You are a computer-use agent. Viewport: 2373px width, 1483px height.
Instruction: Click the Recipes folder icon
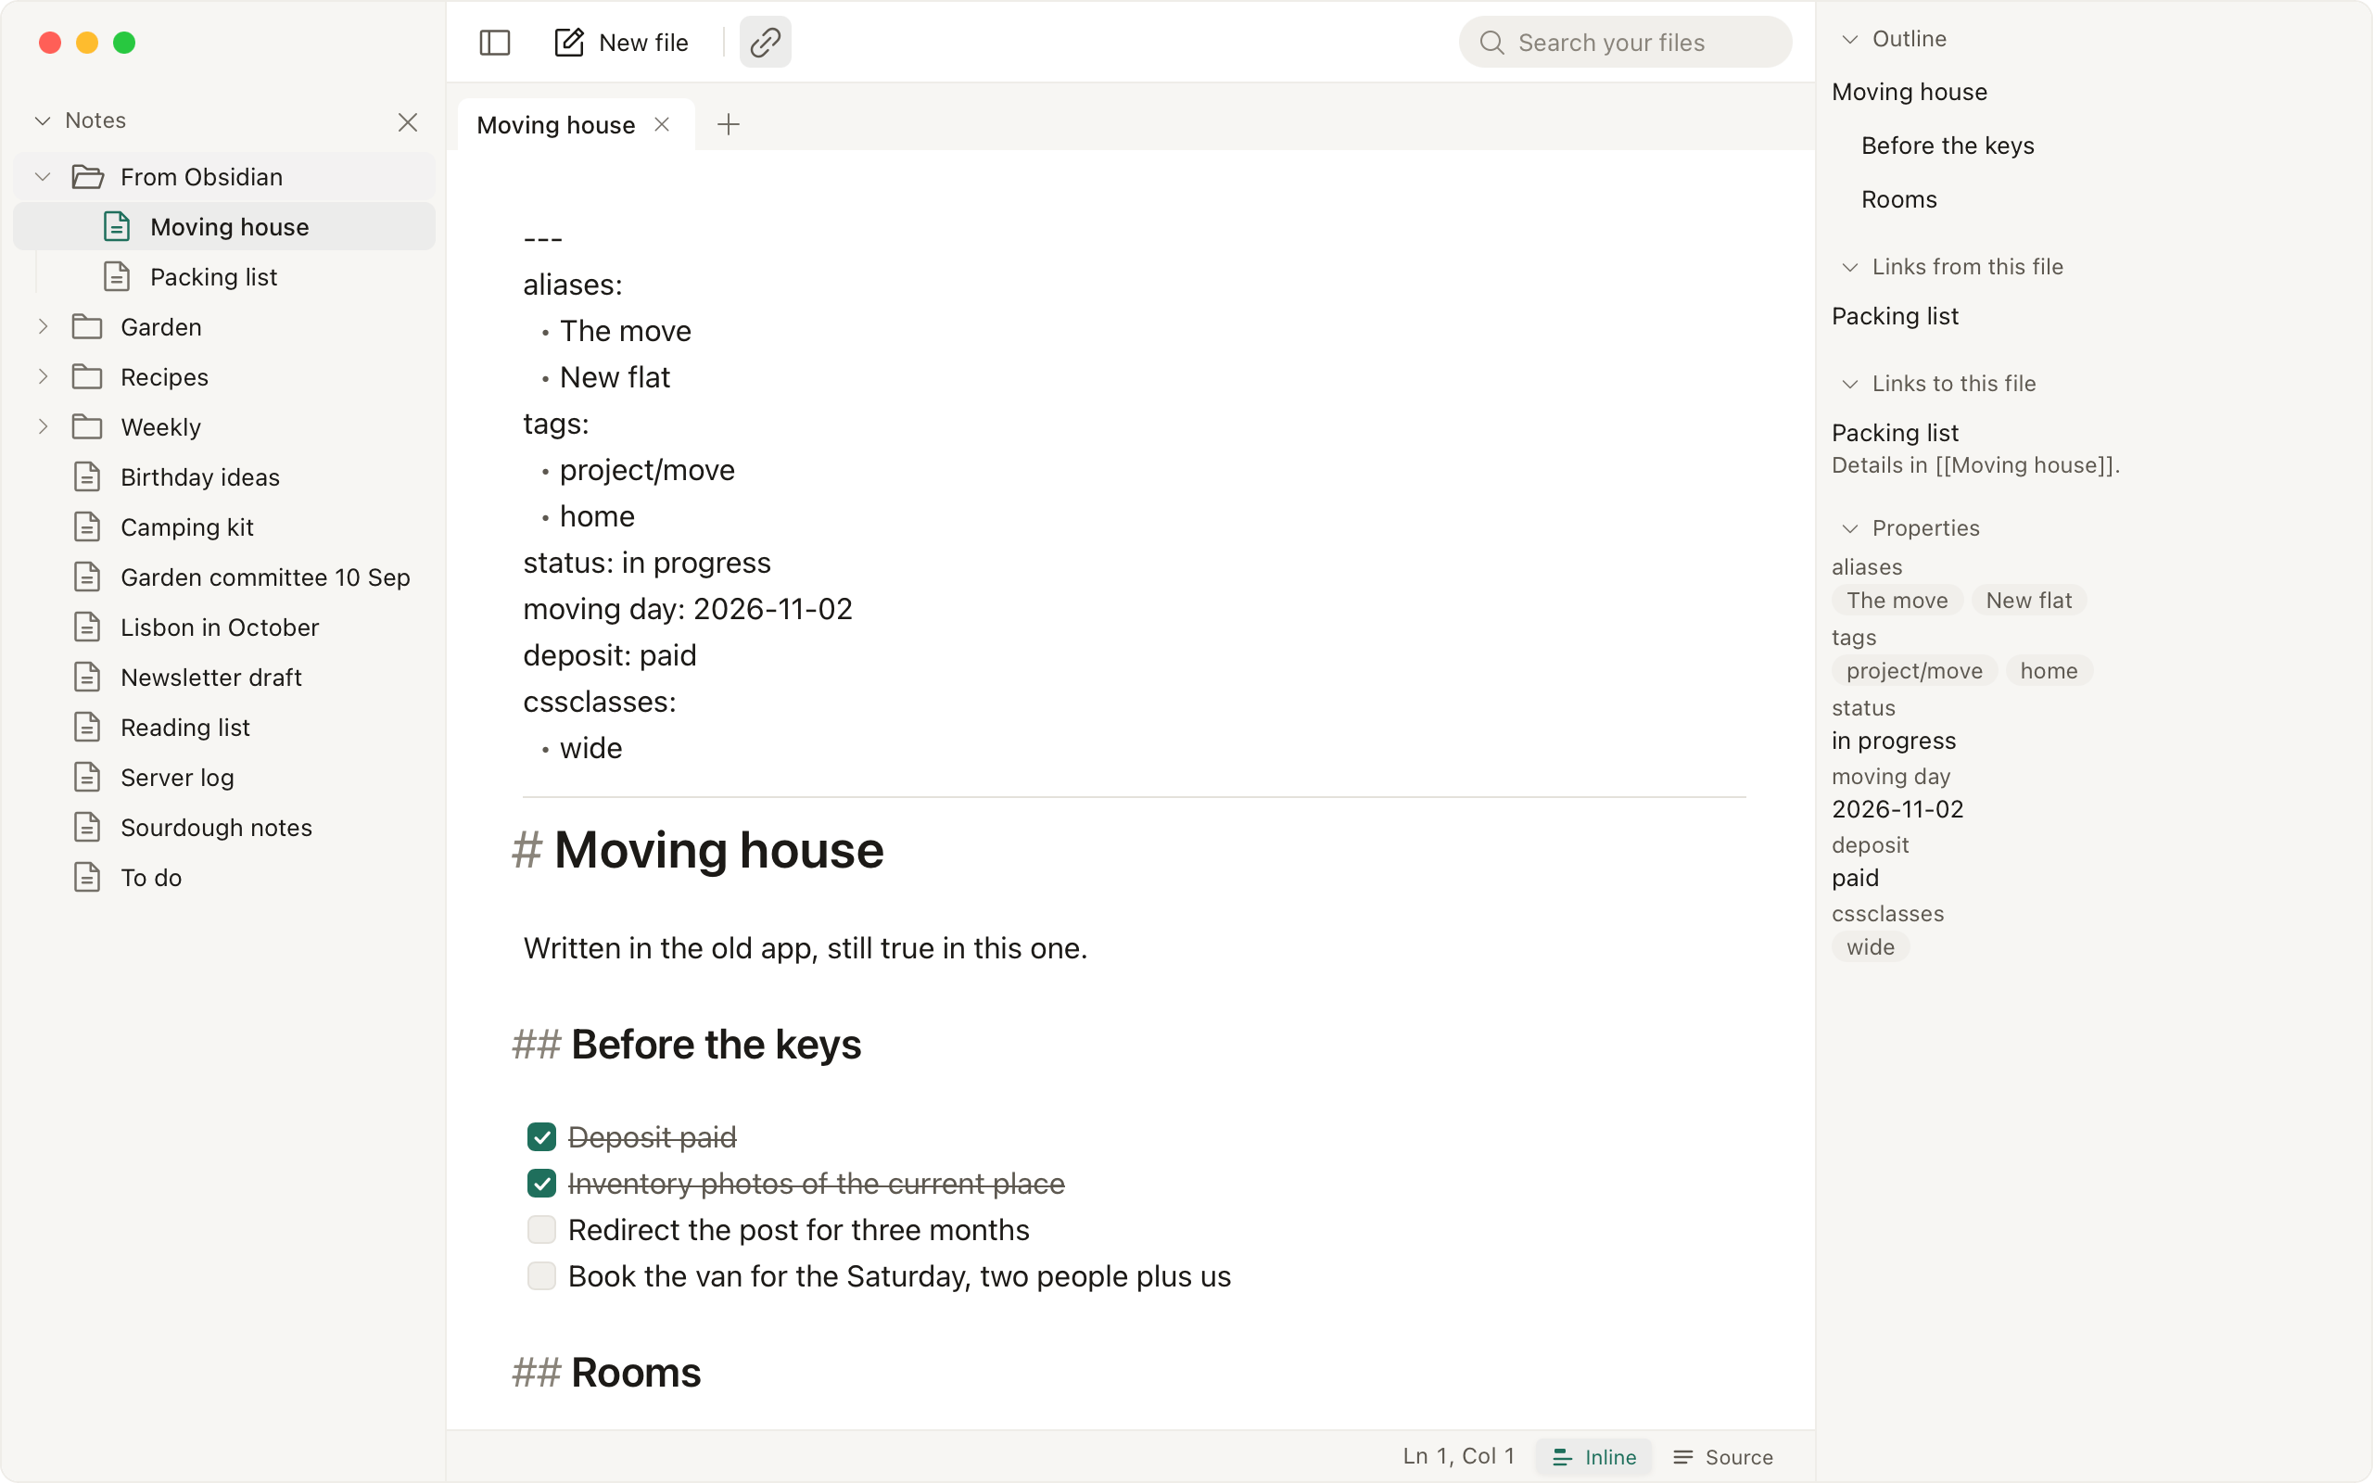point(87,376)
